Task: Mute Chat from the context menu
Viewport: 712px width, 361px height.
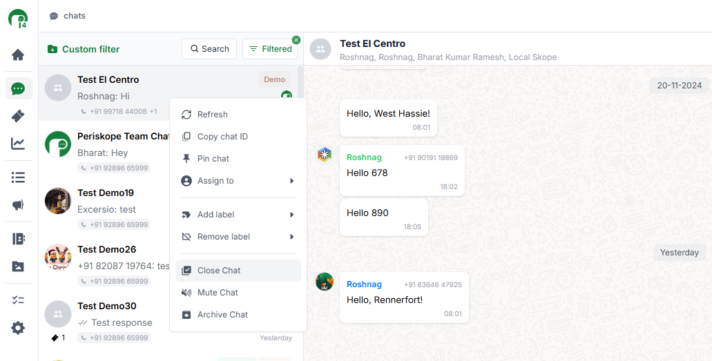Action: click(218, 293)
